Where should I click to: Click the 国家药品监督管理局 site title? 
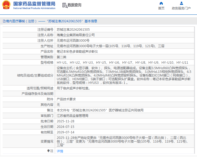pyautogui.click(x=34, y=4)
